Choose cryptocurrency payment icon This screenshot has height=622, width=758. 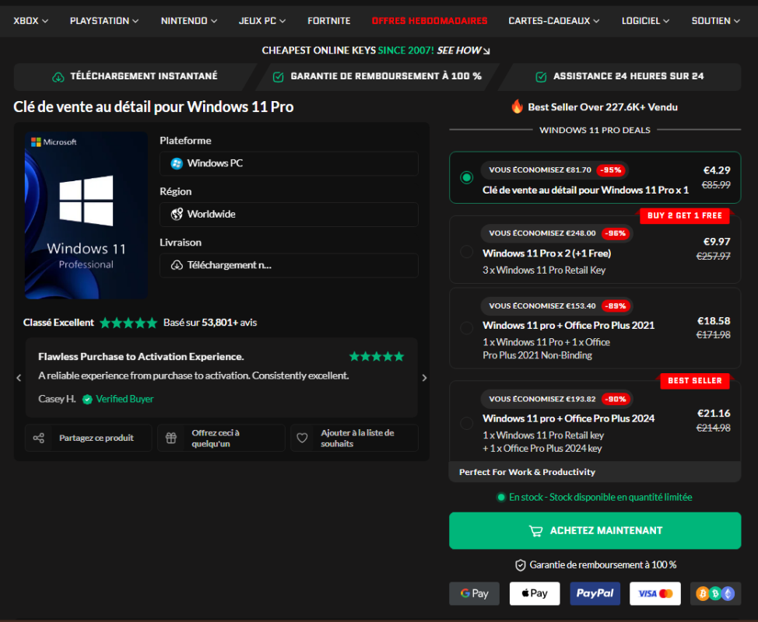[715, 593]
